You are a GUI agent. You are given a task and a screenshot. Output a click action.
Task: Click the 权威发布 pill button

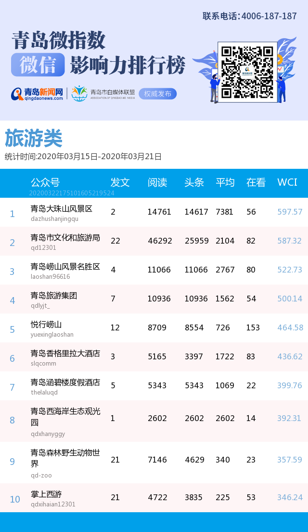pyautogui.click(x=157, y=94)
